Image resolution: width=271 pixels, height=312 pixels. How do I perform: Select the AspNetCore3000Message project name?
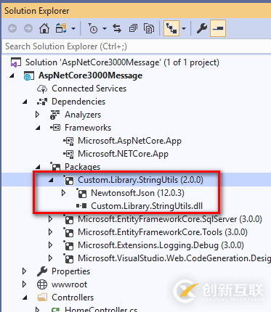click(x=90, y=75)
